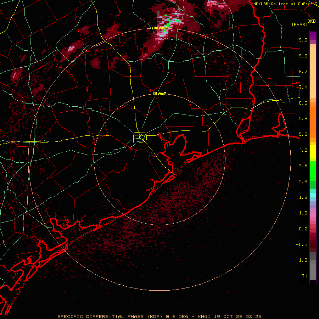Pick the orange color bar segment
This screenshot has height=319, width=319.
tap(313, 122)
